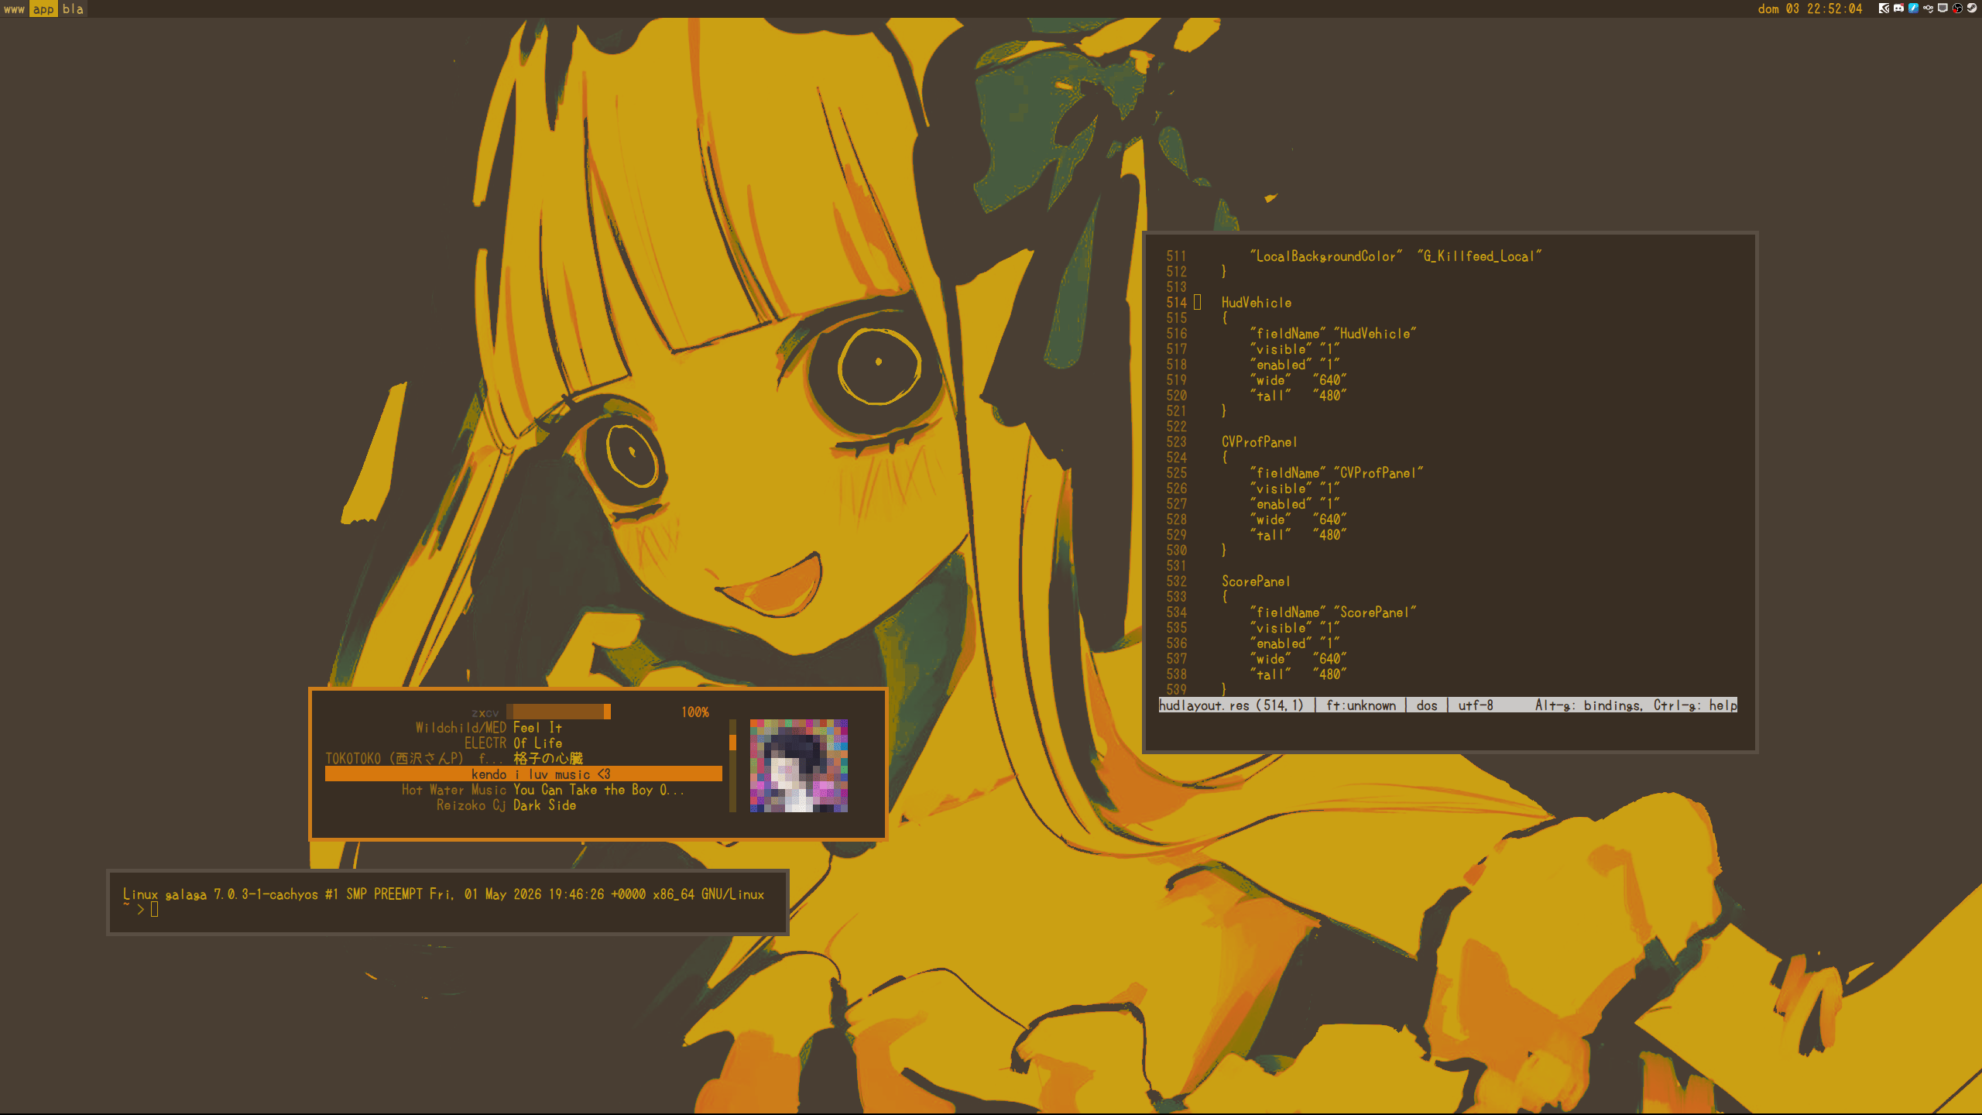Click the "ft:unknown" filetype in the status bar

[x=1361, y=705]
